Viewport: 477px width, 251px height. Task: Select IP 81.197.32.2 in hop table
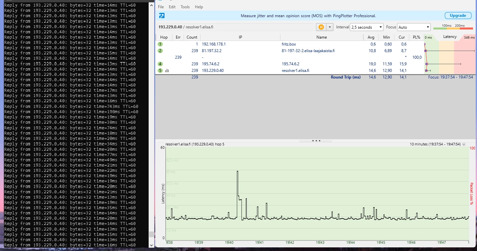pyautogui.click(x=212, y=51)
